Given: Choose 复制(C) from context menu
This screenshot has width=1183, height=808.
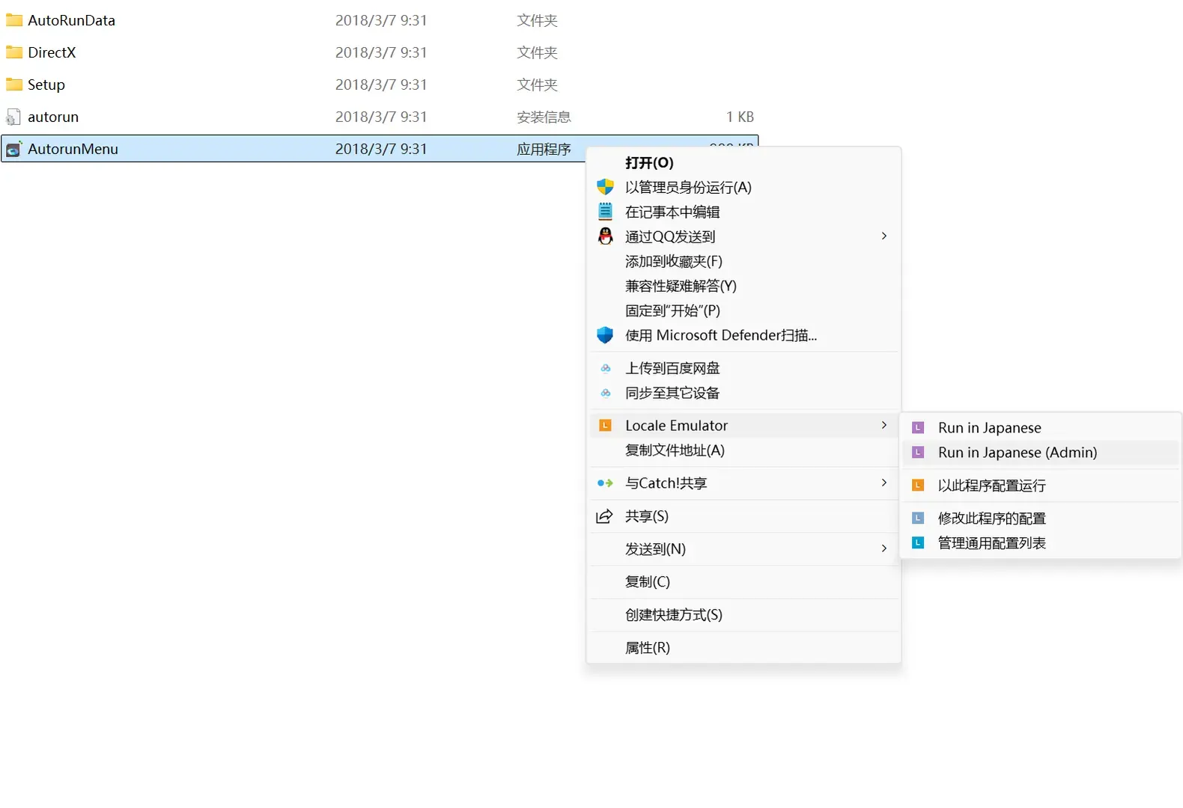Looking at the screenshot, I should click(x=743, y=582).
